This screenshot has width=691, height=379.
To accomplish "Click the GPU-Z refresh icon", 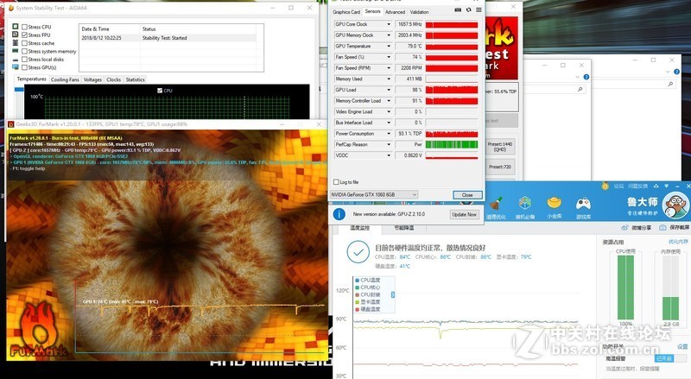I will [468, 11].
